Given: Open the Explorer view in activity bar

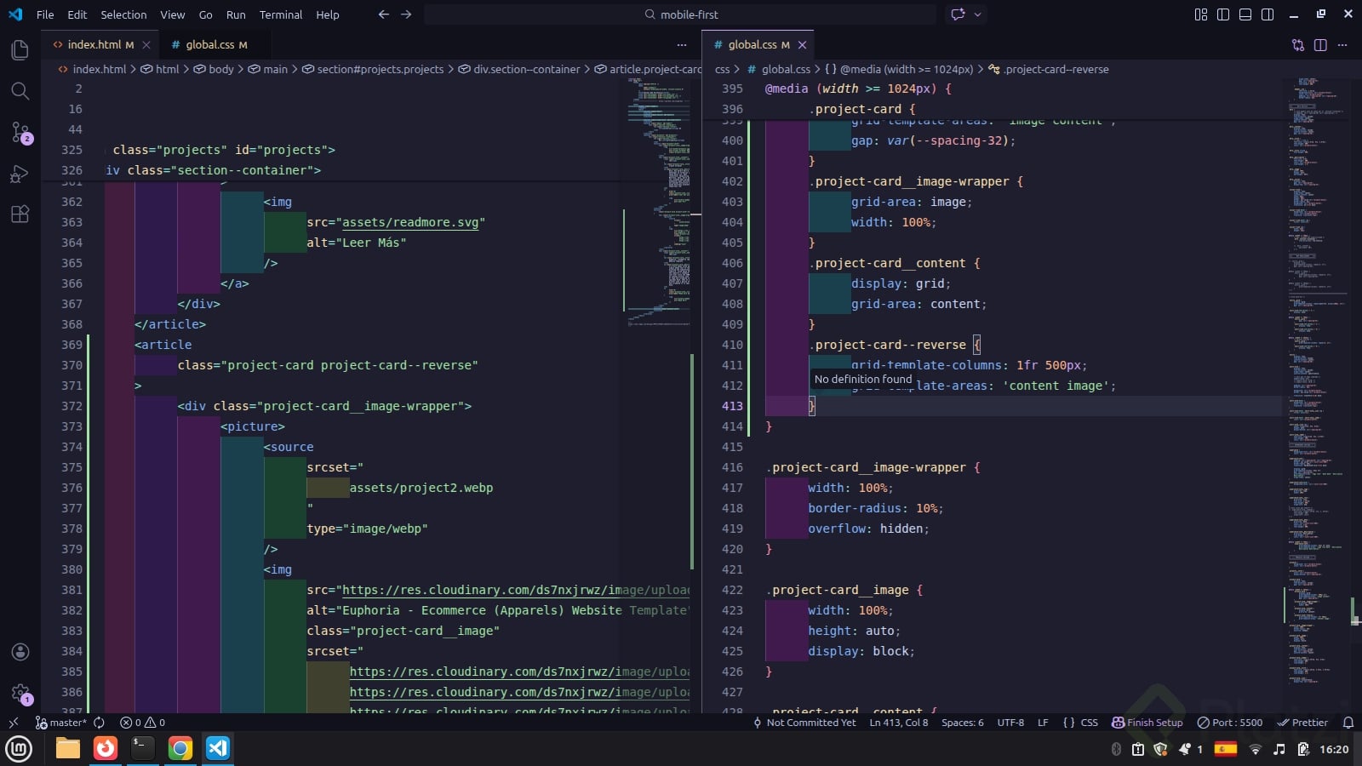Looking at the screenshot, I should pyautogui.click(x=20, y=50).
